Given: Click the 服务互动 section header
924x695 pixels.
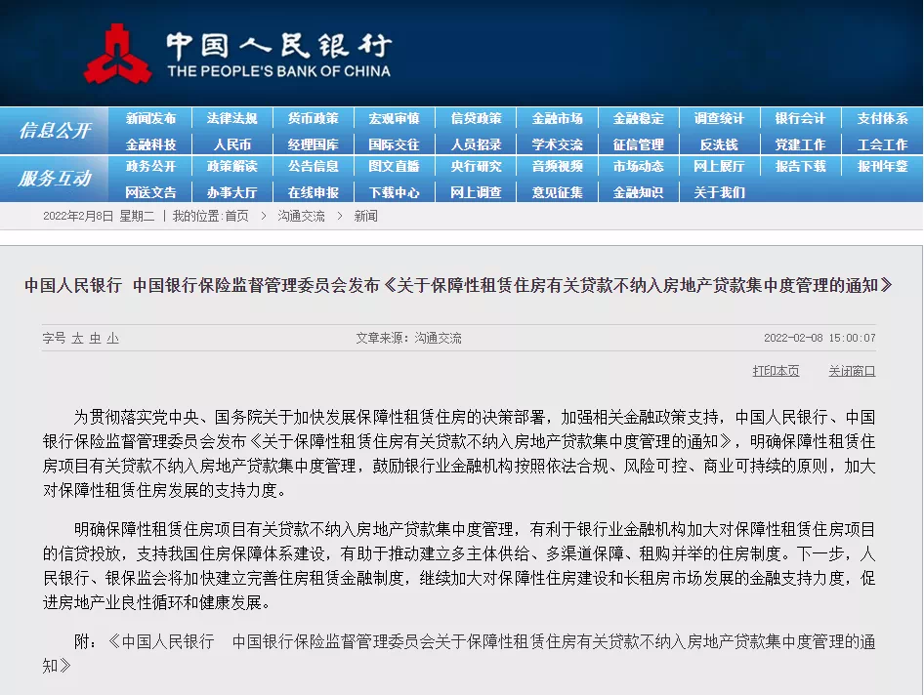Looking at the screenshot, I should 55,178.
